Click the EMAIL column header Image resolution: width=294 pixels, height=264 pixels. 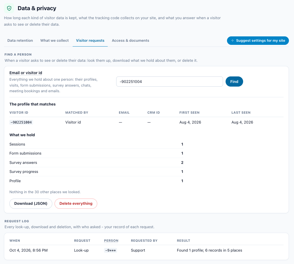124,113
